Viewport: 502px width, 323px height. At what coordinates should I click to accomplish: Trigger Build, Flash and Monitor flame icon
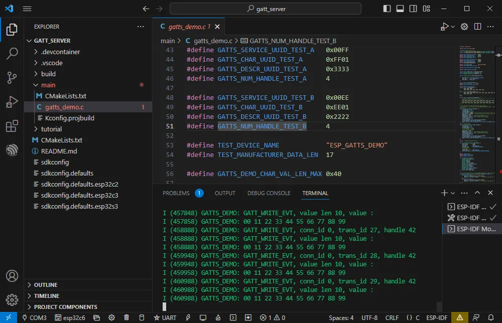tap(218, 317)
